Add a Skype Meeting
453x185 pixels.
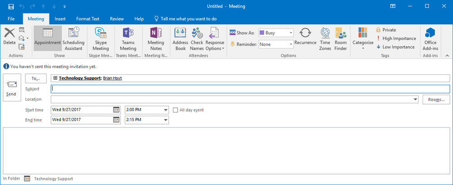pyautogui.click(x=101, y=39)
